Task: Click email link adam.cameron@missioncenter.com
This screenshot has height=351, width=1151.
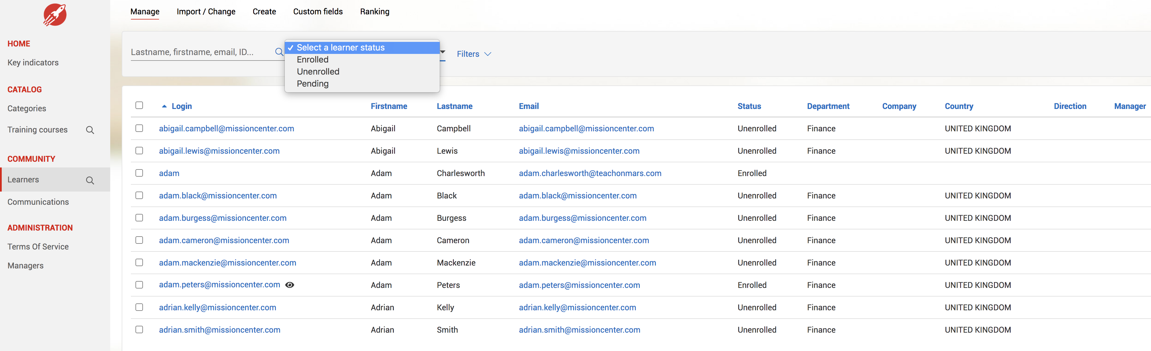Action: coord(584,240)
